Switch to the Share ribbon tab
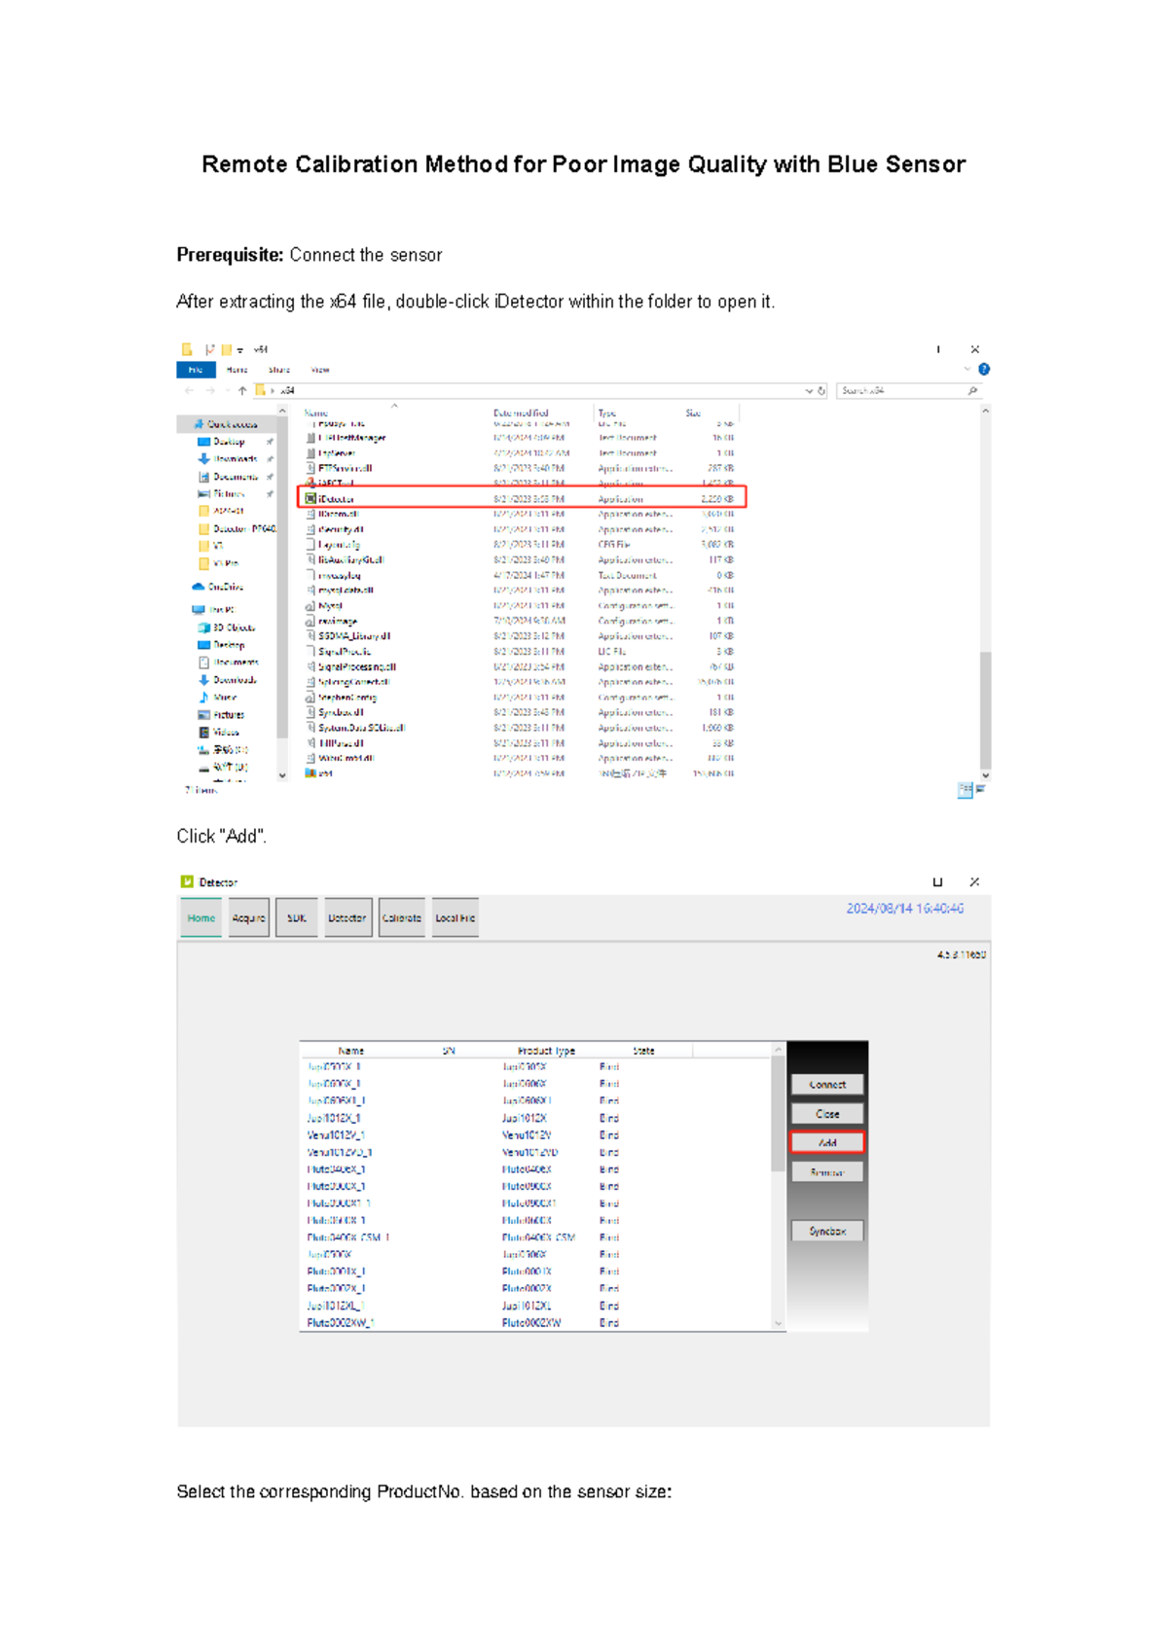 [x=279, y=370]
